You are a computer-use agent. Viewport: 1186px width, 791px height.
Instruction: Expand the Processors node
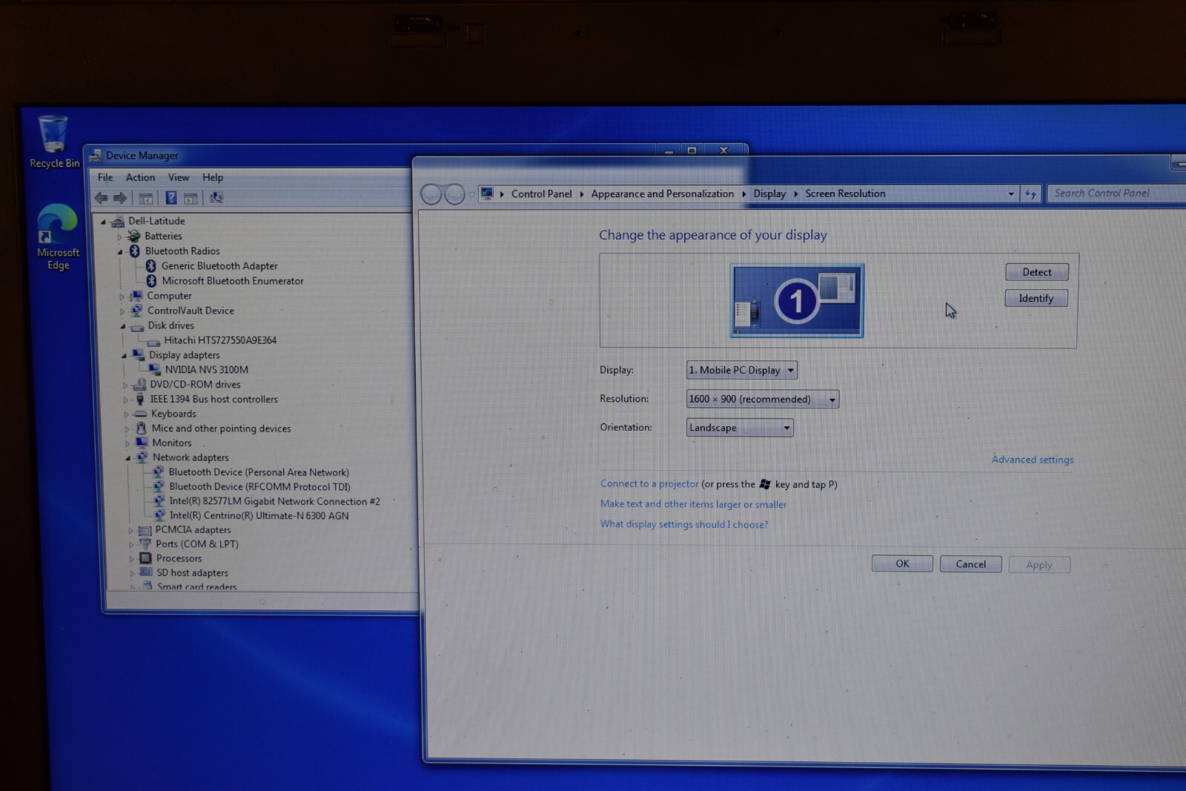pos(131,559)
